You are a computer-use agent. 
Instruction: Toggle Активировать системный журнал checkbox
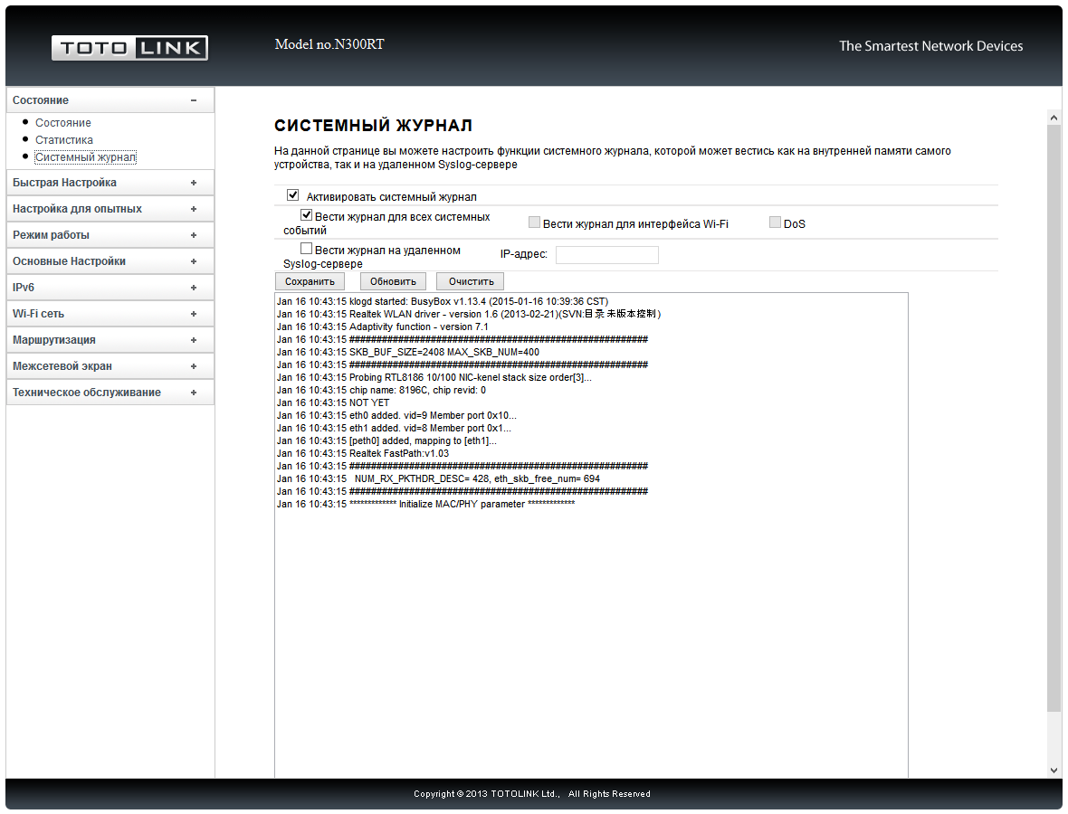tap(293, 195)
